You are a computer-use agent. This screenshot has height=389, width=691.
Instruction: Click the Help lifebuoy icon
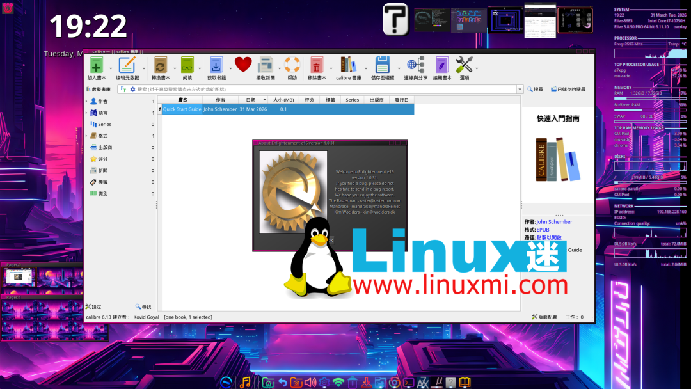coord(292,65)
